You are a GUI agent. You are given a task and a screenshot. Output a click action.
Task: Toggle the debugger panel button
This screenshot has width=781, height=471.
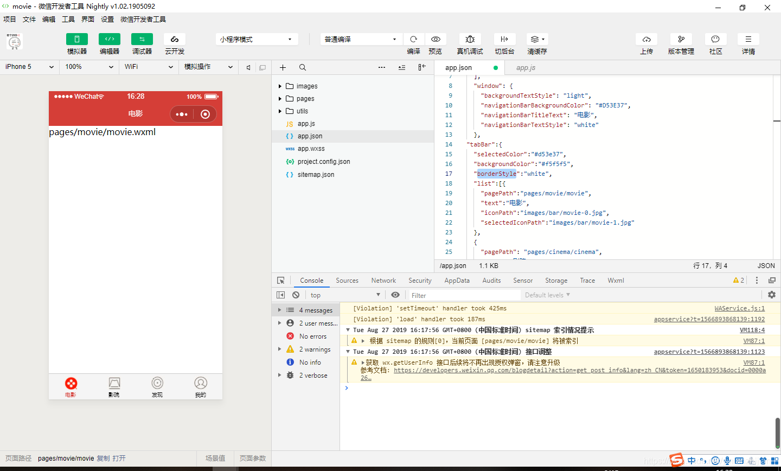142,39
